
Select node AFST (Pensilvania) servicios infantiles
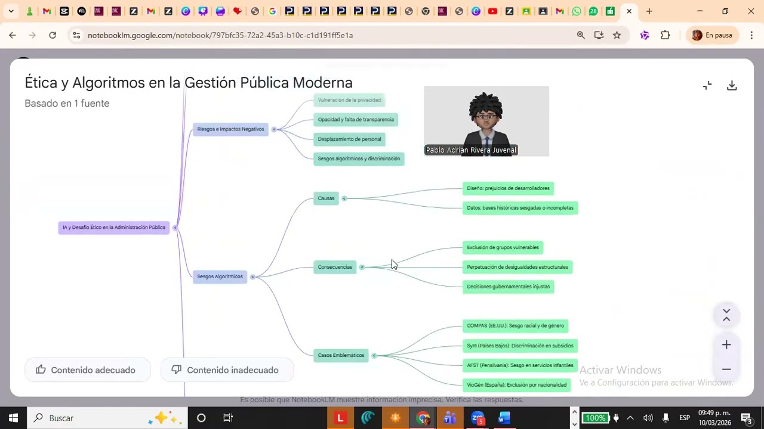coord(520,365)
